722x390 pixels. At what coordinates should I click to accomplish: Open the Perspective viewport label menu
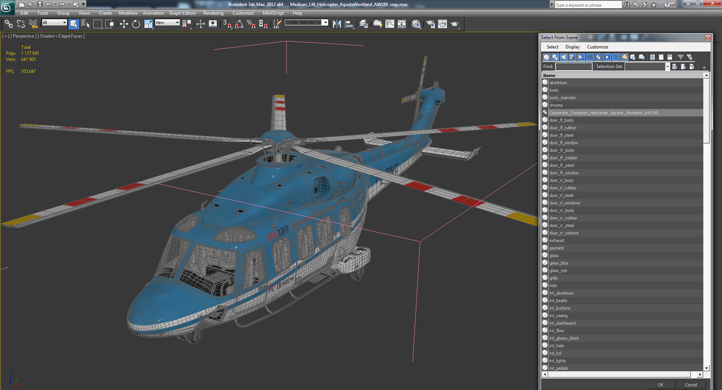click(x=23, y=36)
